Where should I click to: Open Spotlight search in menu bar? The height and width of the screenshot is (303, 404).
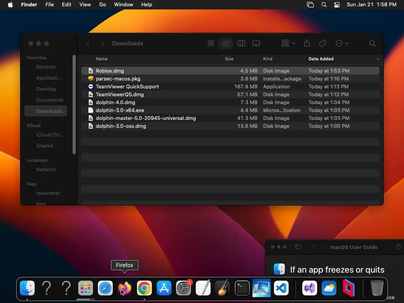(x=324, y=5)
